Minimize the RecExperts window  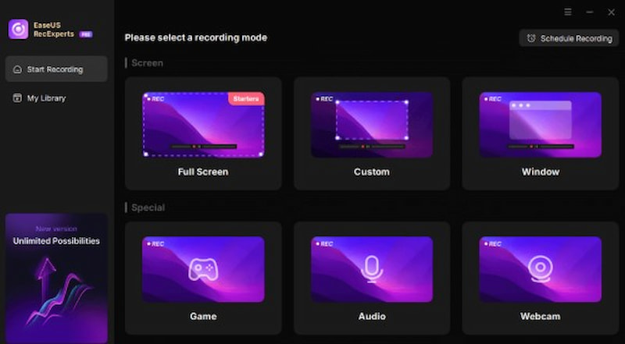590,12
